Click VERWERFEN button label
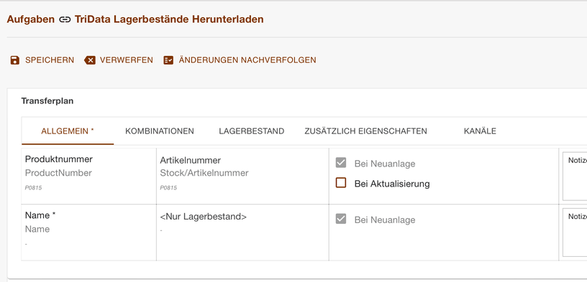The height and width of the screenshot is (282, 587). click(x=127, y=60)
